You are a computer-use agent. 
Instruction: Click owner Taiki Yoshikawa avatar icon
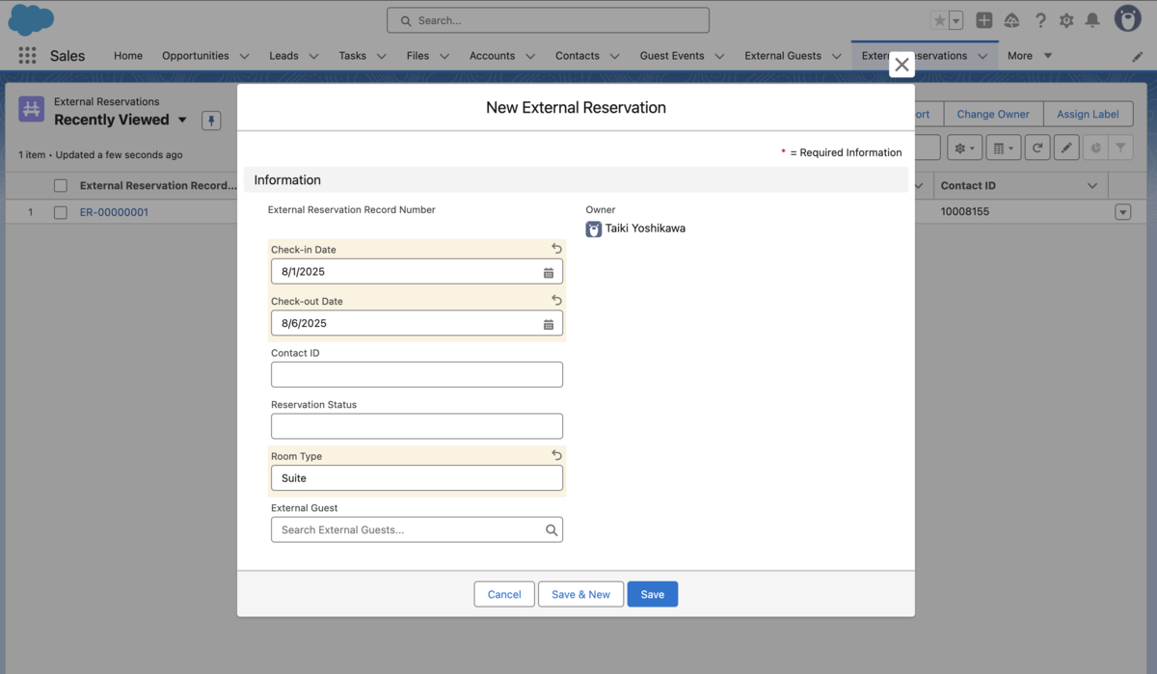tap(594, 229)
